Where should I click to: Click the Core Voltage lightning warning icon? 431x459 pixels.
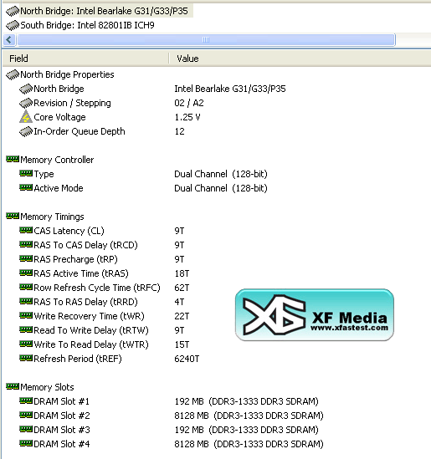(26, 117)
